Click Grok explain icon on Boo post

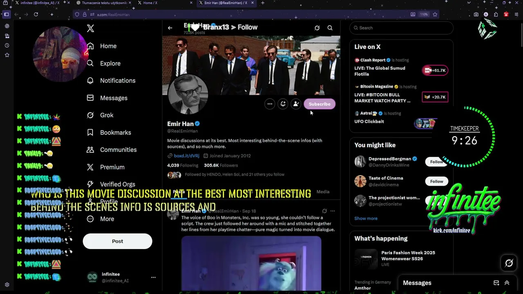coord(324,211)
